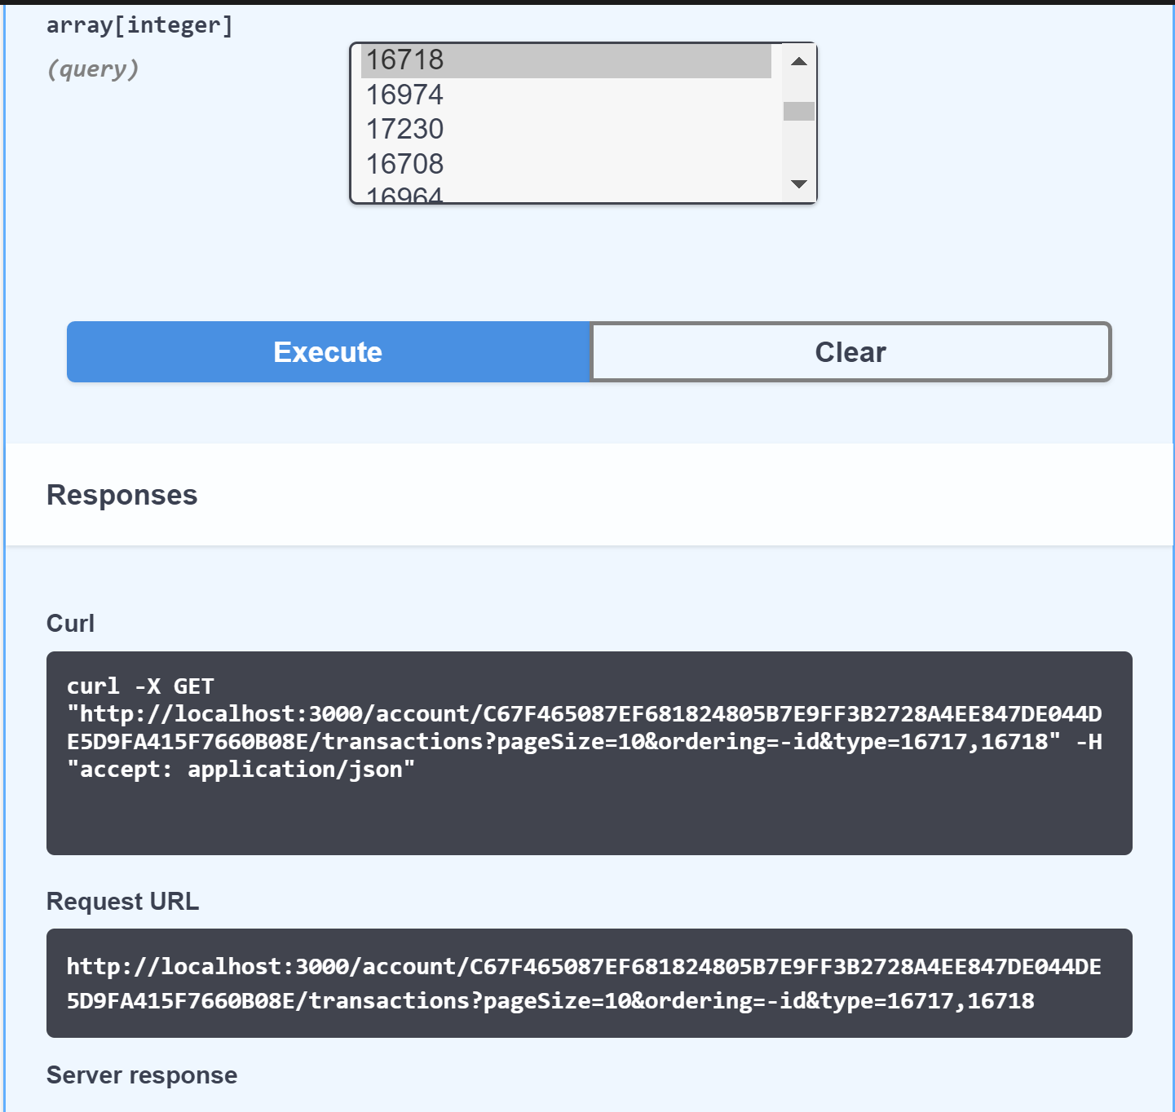Select value 16974 in the type list
The height and width of the screenshot is (1112, 1175).
(x=405, y=95)
